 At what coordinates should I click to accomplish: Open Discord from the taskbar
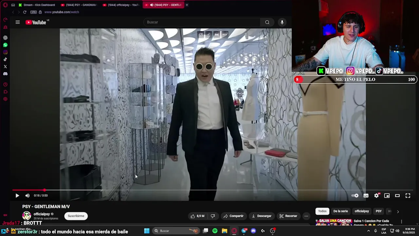pos(253,231)
